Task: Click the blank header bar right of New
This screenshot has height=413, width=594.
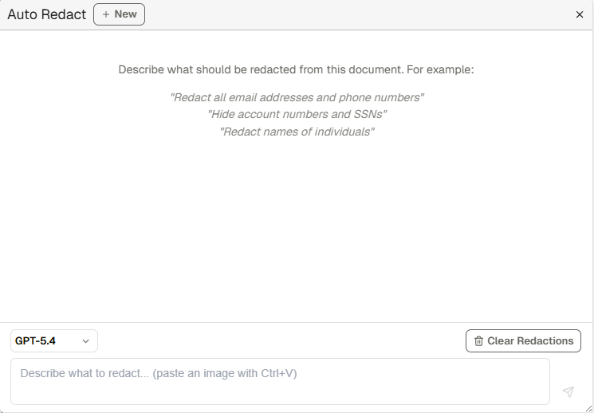Action: click(x=359, y=14)
